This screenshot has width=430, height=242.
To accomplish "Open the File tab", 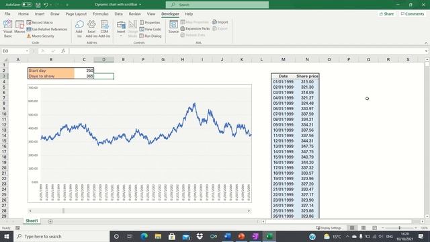I will [7, 13].
